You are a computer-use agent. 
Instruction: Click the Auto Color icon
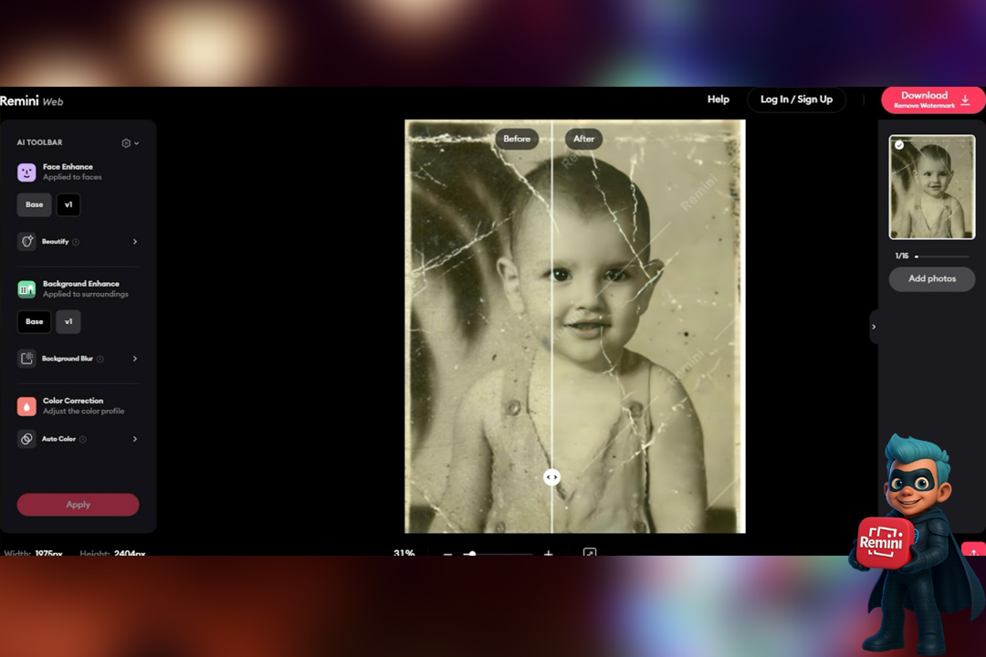(26, 439)
